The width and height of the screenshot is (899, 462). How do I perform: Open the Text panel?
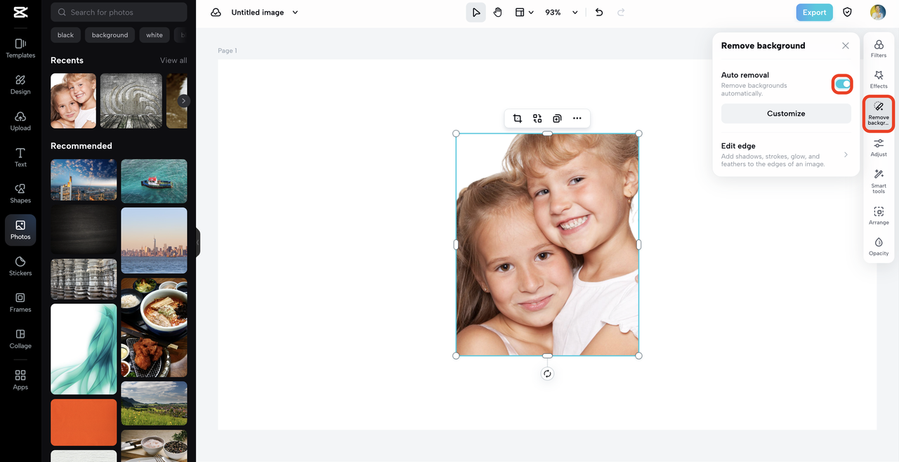(20, 158)
